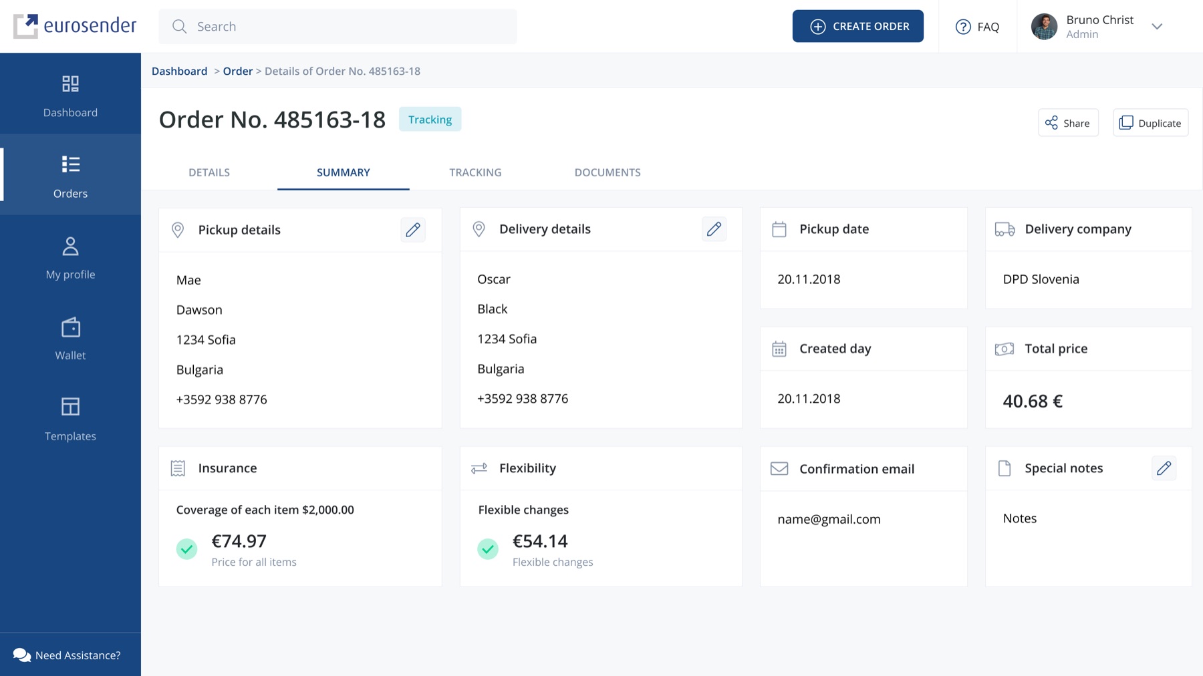Viewport: 1203px width, 676px height.
Task: Go to Order breadcrumb link
Action: 237,71
